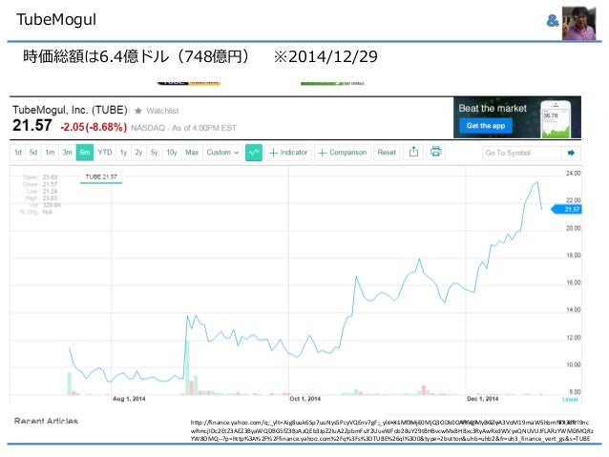Screen dimensions: 609x457
Task: Click the 24.00 price axis label
Action: pyautogui.click(x=573, y=174)
